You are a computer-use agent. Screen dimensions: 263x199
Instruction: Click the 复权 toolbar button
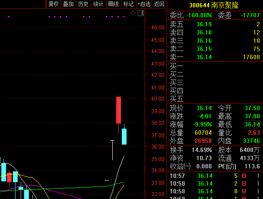[53, 4]
